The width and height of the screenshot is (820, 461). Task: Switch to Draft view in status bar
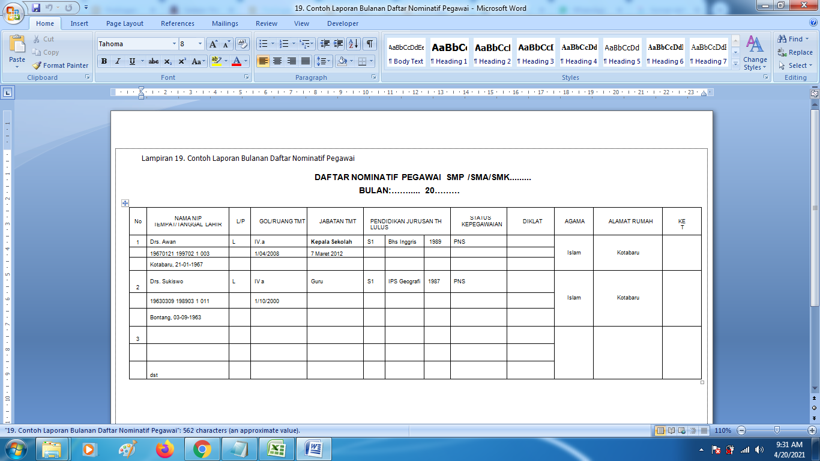click(x=704, y=430)
